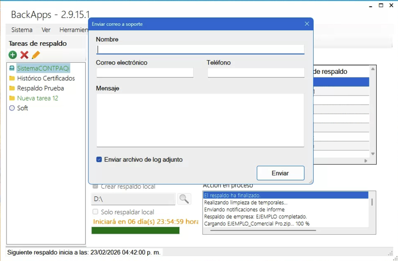Image resolution: width=398 pixels, height=261 pixels.
Task: Click the D:\ local backup path field
Action: pyautogui.click(x=133, y=199)
